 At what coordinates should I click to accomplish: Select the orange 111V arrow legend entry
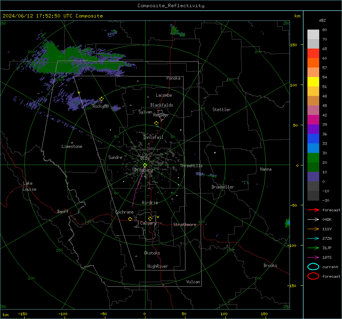(x=313, y=229)
